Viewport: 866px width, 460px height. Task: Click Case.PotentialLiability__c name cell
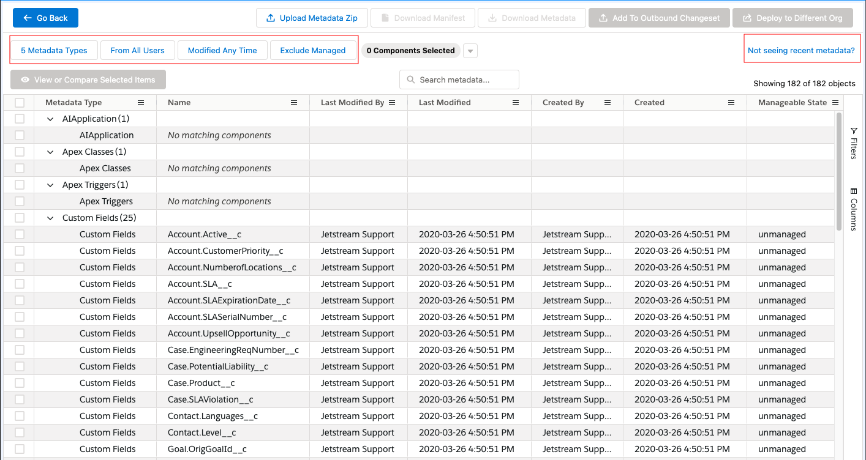(x=233, y=366)
